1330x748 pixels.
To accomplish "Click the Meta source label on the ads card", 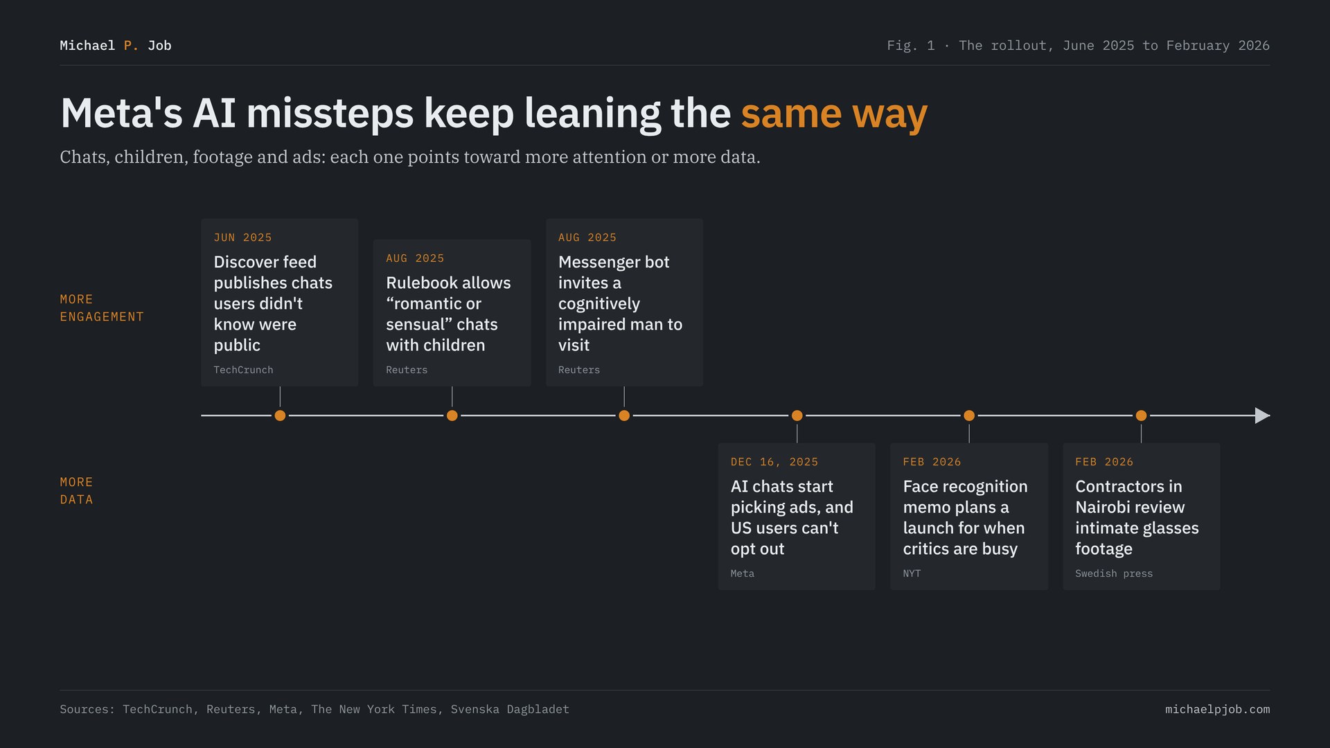I will click(x=742, y=573).
